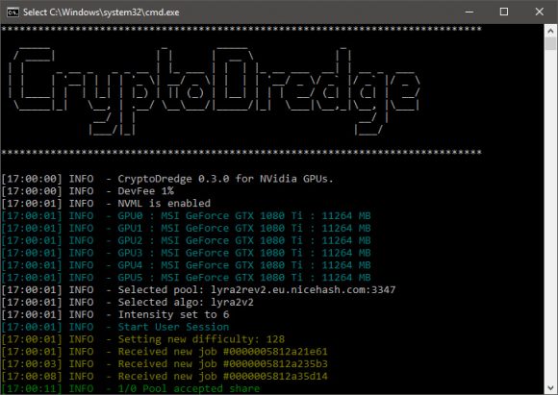The height and width of the screenshot is (395, 558).
Task: Click the NVML is enabled line
Action: 106,204
